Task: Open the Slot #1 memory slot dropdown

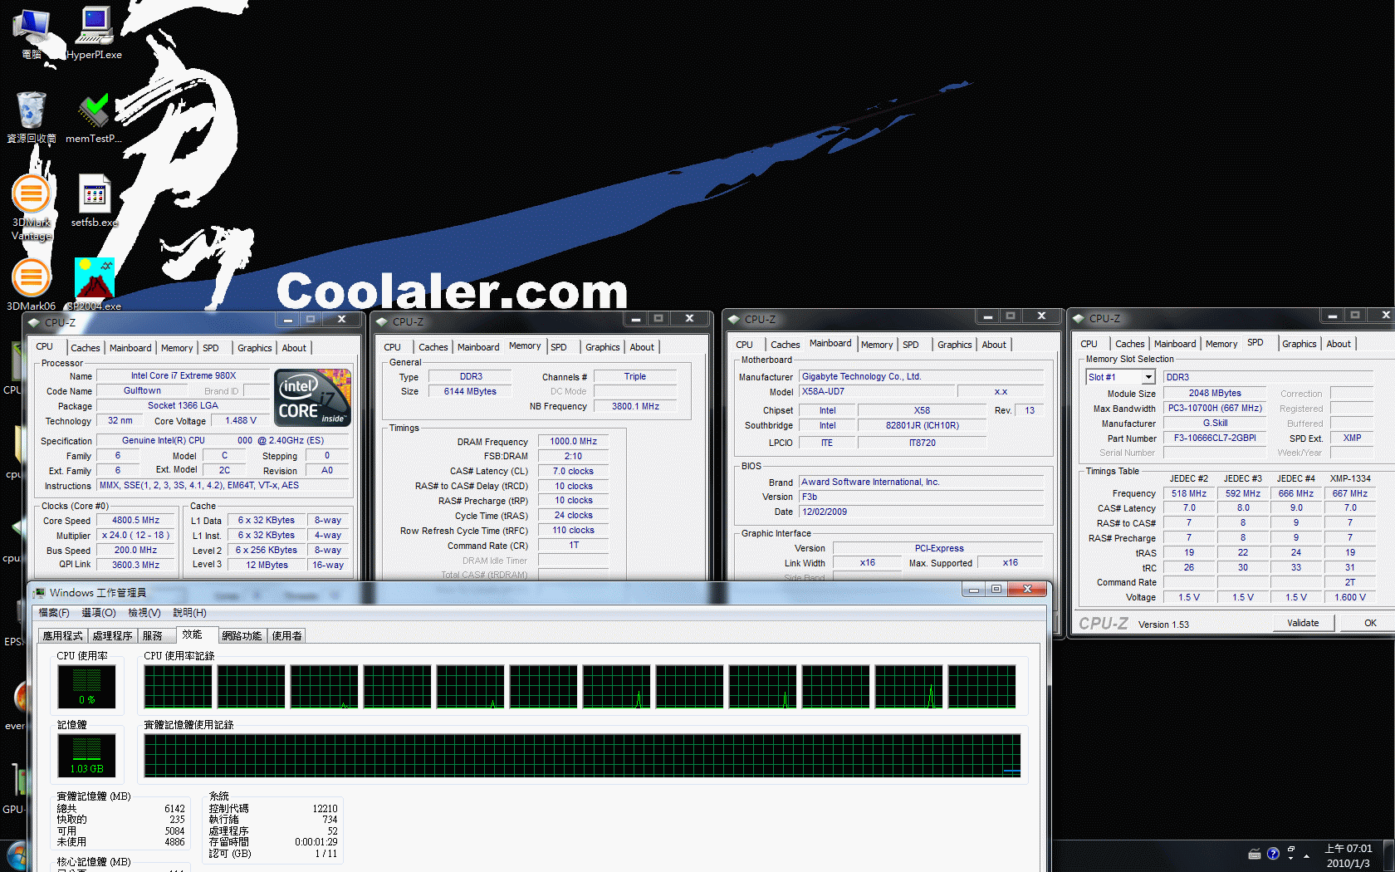Action: 1149,377
